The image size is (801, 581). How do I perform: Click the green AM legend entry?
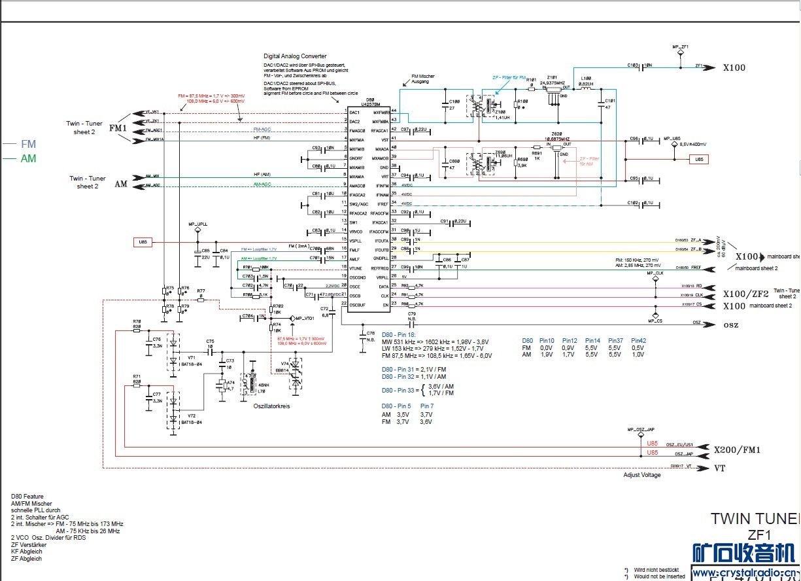[x=28, y=158]
